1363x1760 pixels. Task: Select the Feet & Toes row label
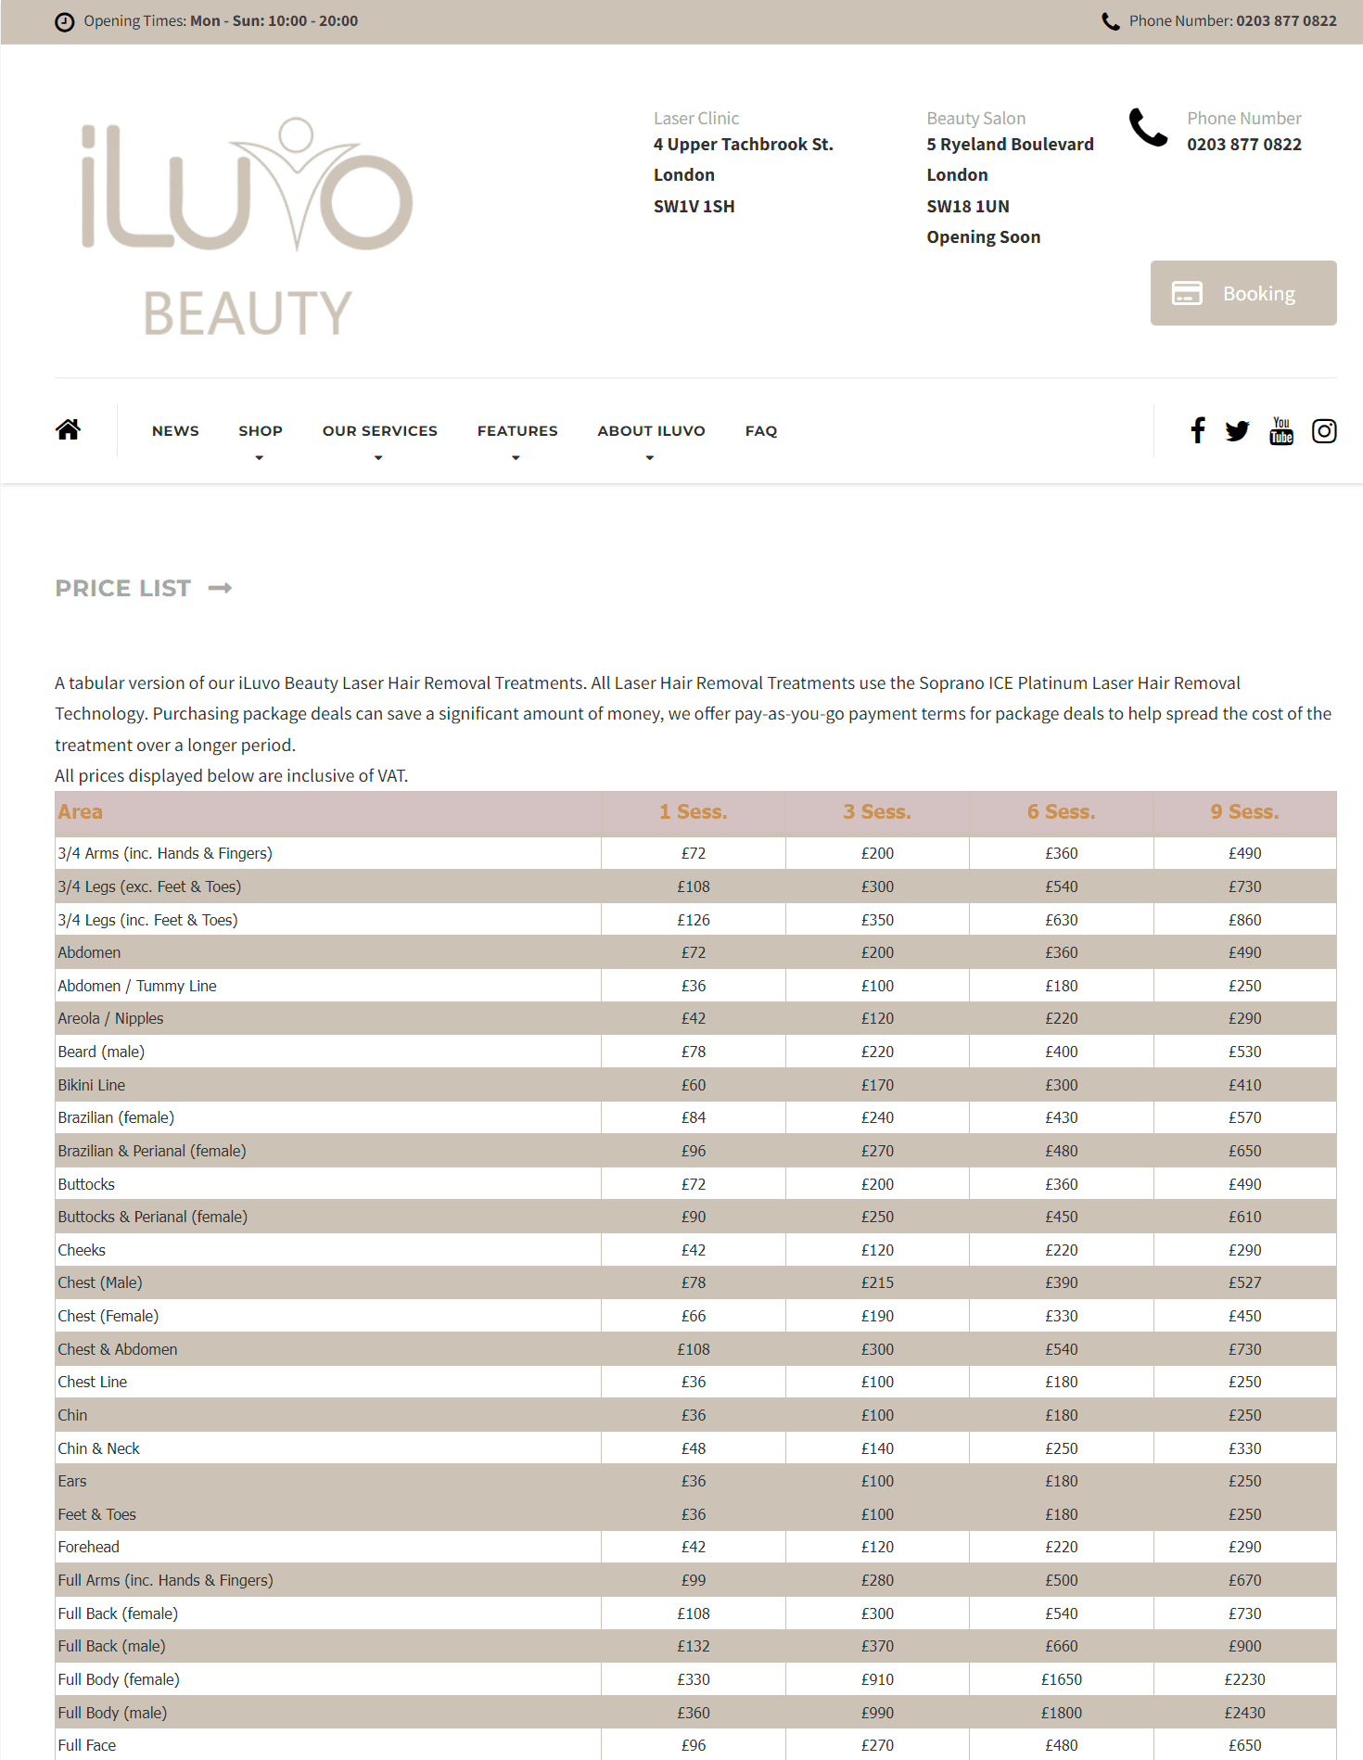[x=96, y=1514]
